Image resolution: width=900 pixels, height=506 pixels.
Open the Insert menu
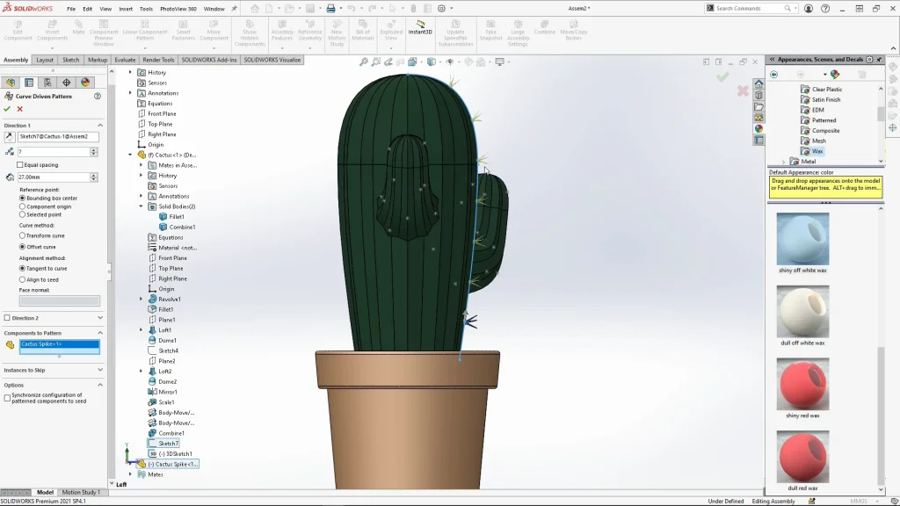click(126, 9)
